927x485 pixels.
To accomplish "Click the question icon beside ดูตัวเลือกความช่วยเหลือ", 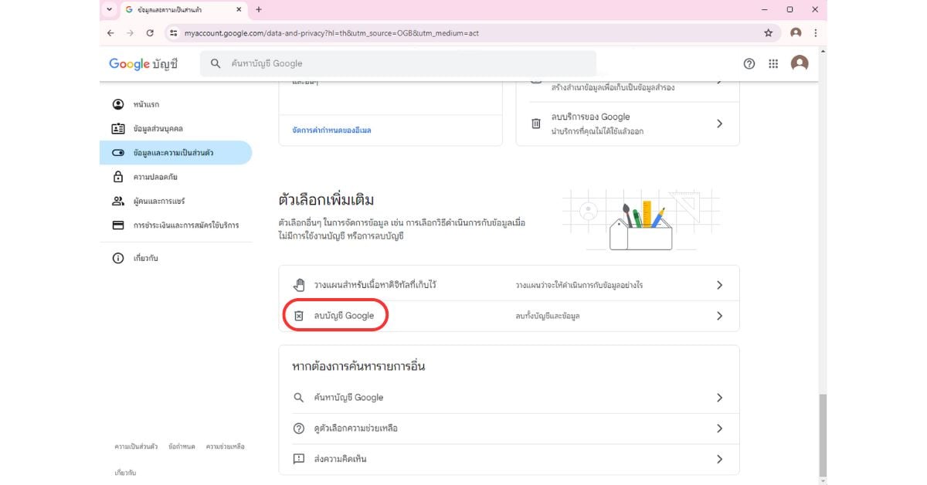I will point(299,429).
